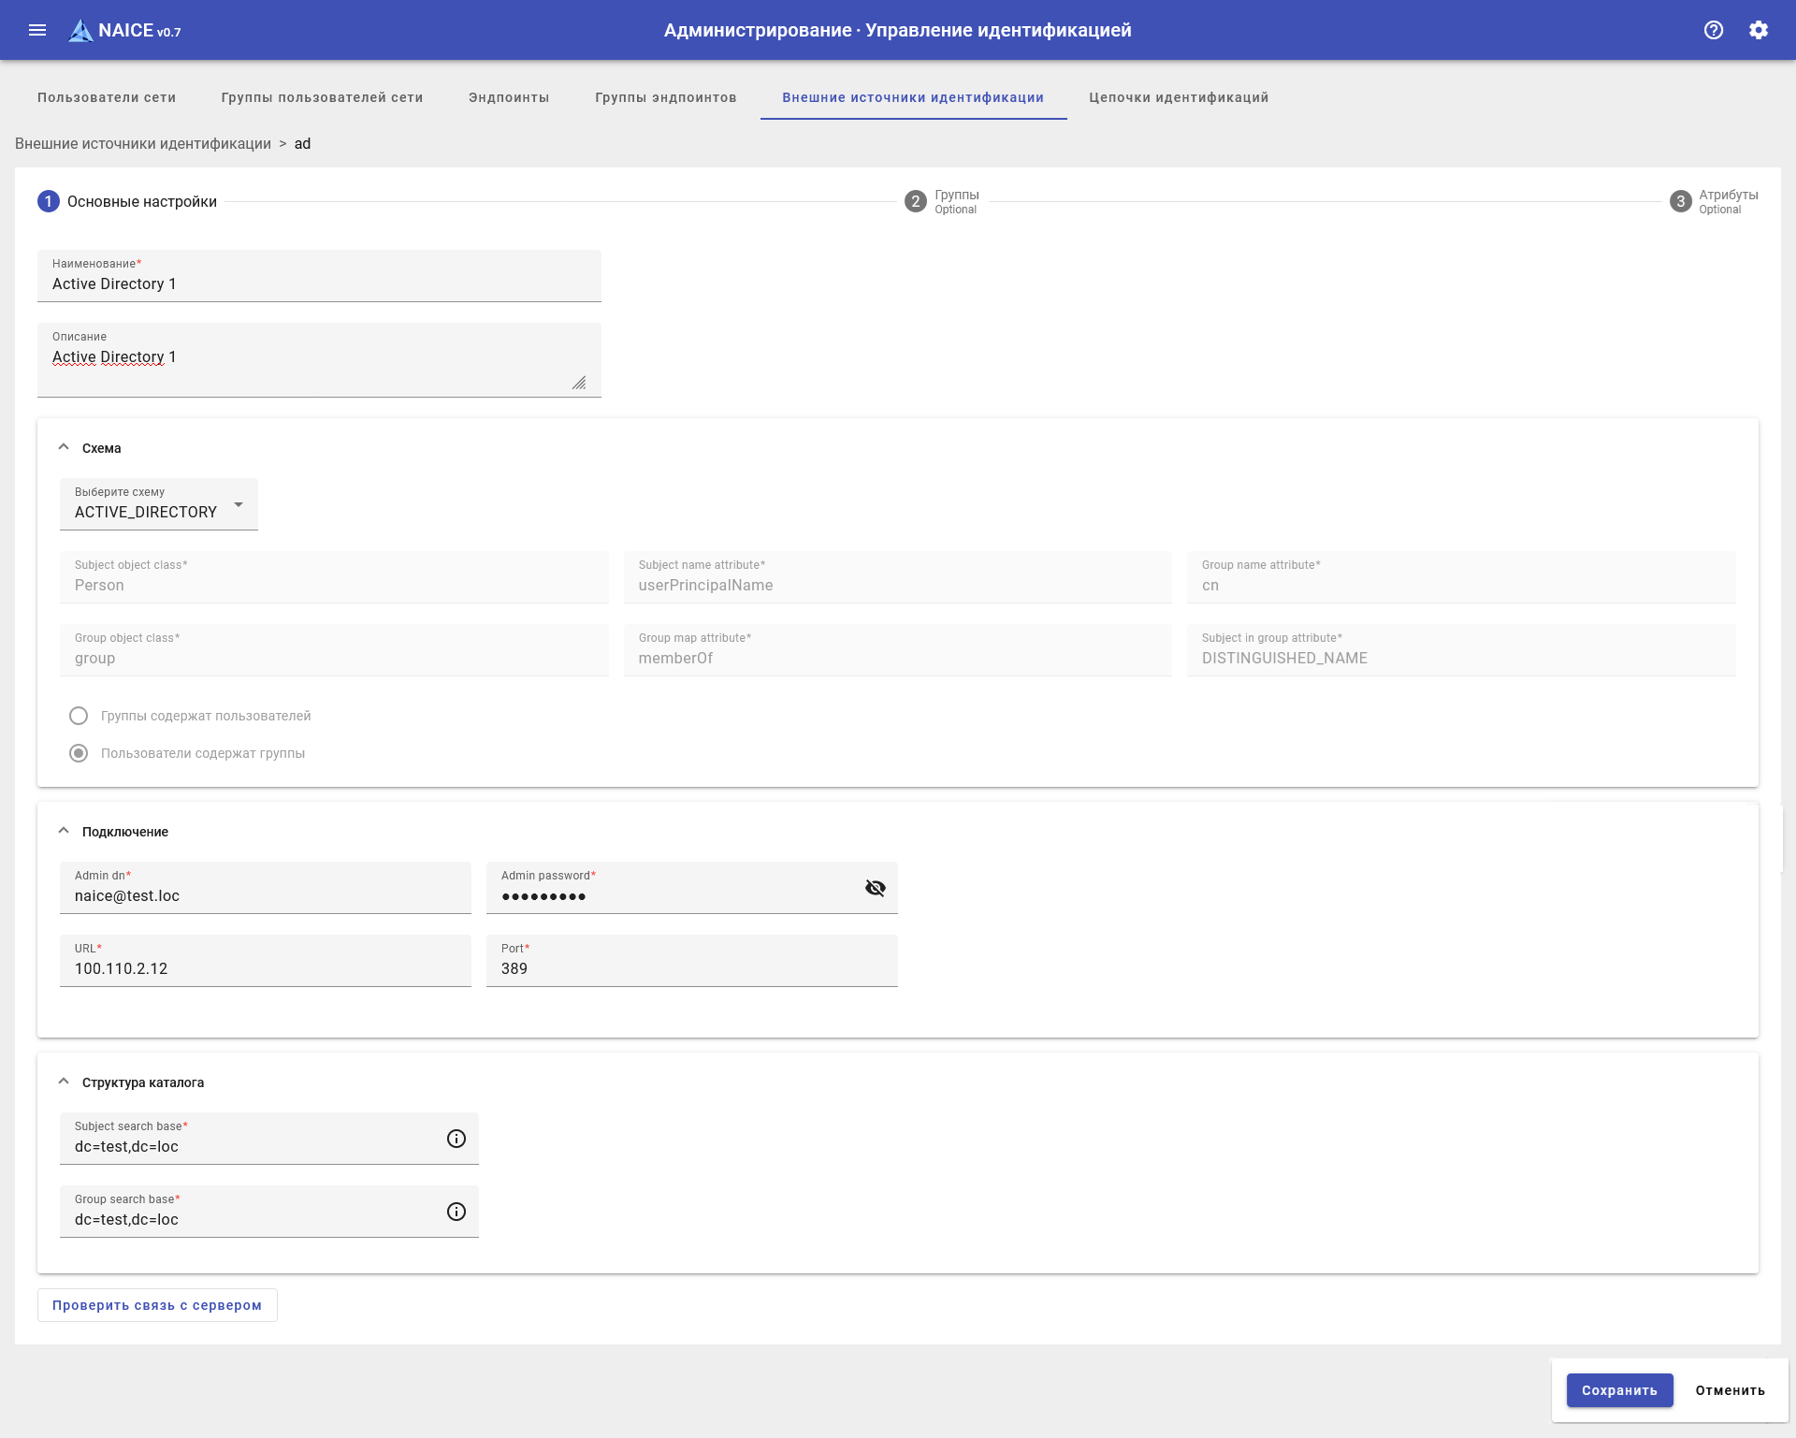Open the 'Выберите схему' schema dropdown

(x=159, y=505)
